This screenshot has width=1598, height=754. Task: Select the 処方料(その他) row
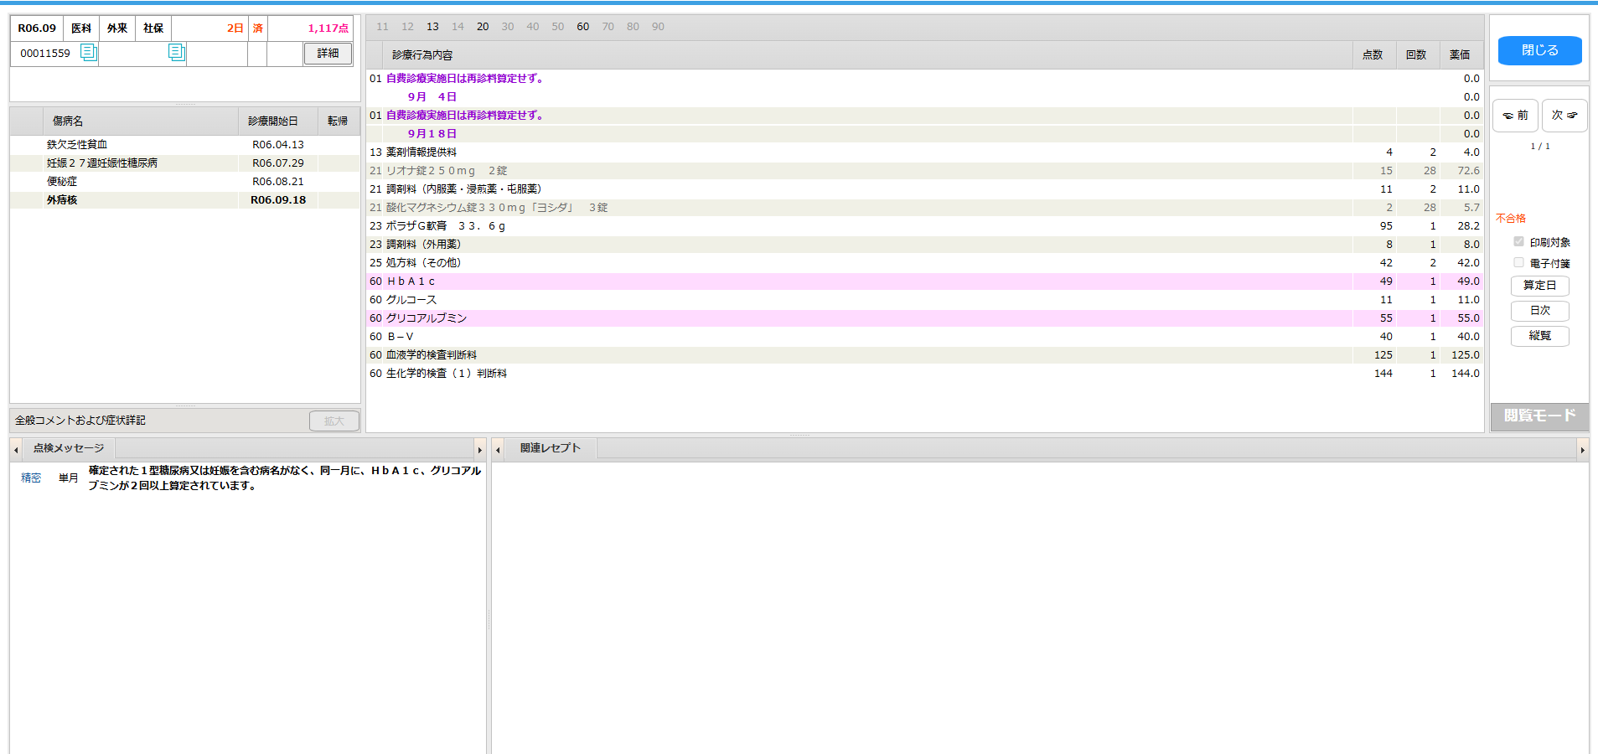[x=925, y=263]
